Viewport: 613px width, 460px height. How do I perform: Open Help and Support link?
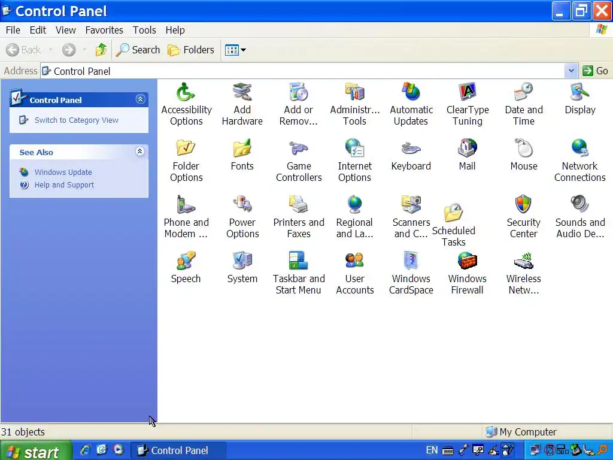tap(64, 184)
